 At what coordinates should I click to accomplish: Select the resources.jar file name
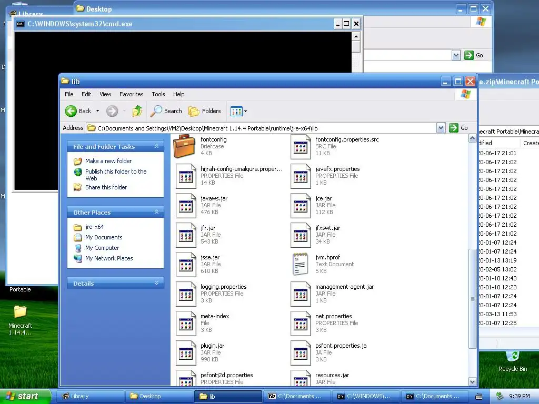click(332, 375)
